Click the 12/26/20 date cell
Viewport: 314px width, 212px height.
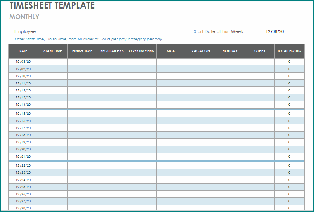pyautogui.click(x=23, y=194)
